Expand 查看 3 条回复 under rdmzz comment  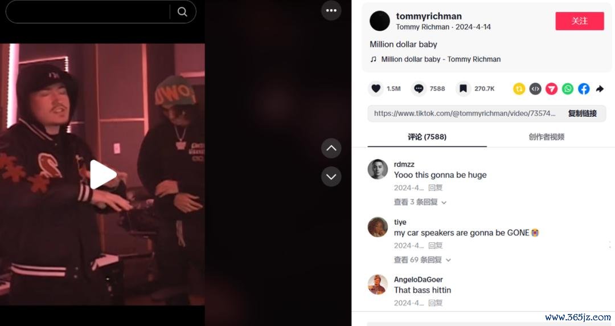420,202
